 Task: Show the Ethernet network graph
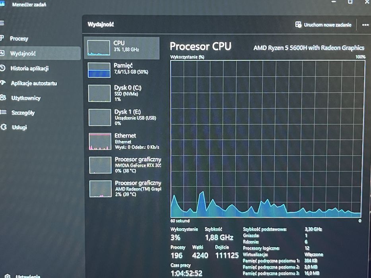124,141
